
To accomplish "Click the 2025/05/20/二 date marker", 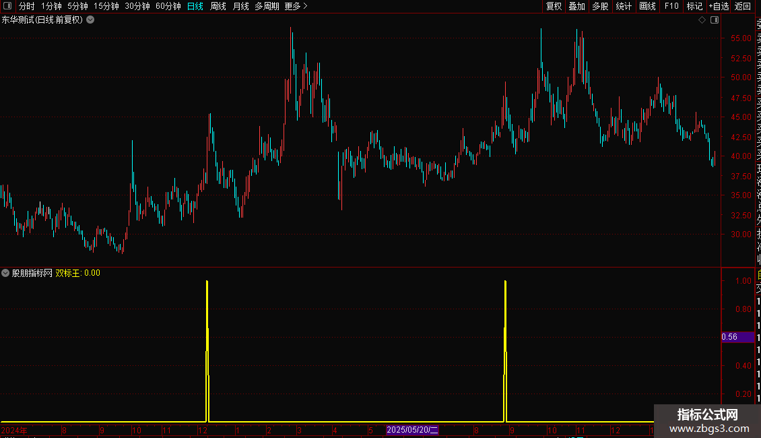I will [x=412, y=430].
